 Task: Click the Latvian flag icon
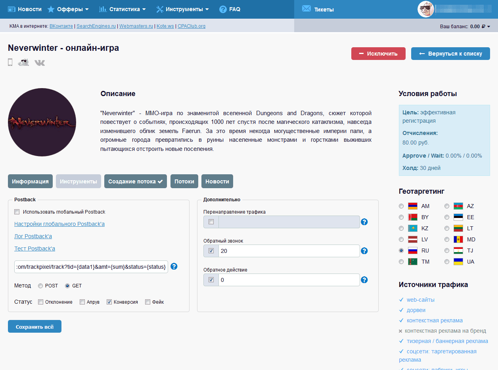(413, 239)
